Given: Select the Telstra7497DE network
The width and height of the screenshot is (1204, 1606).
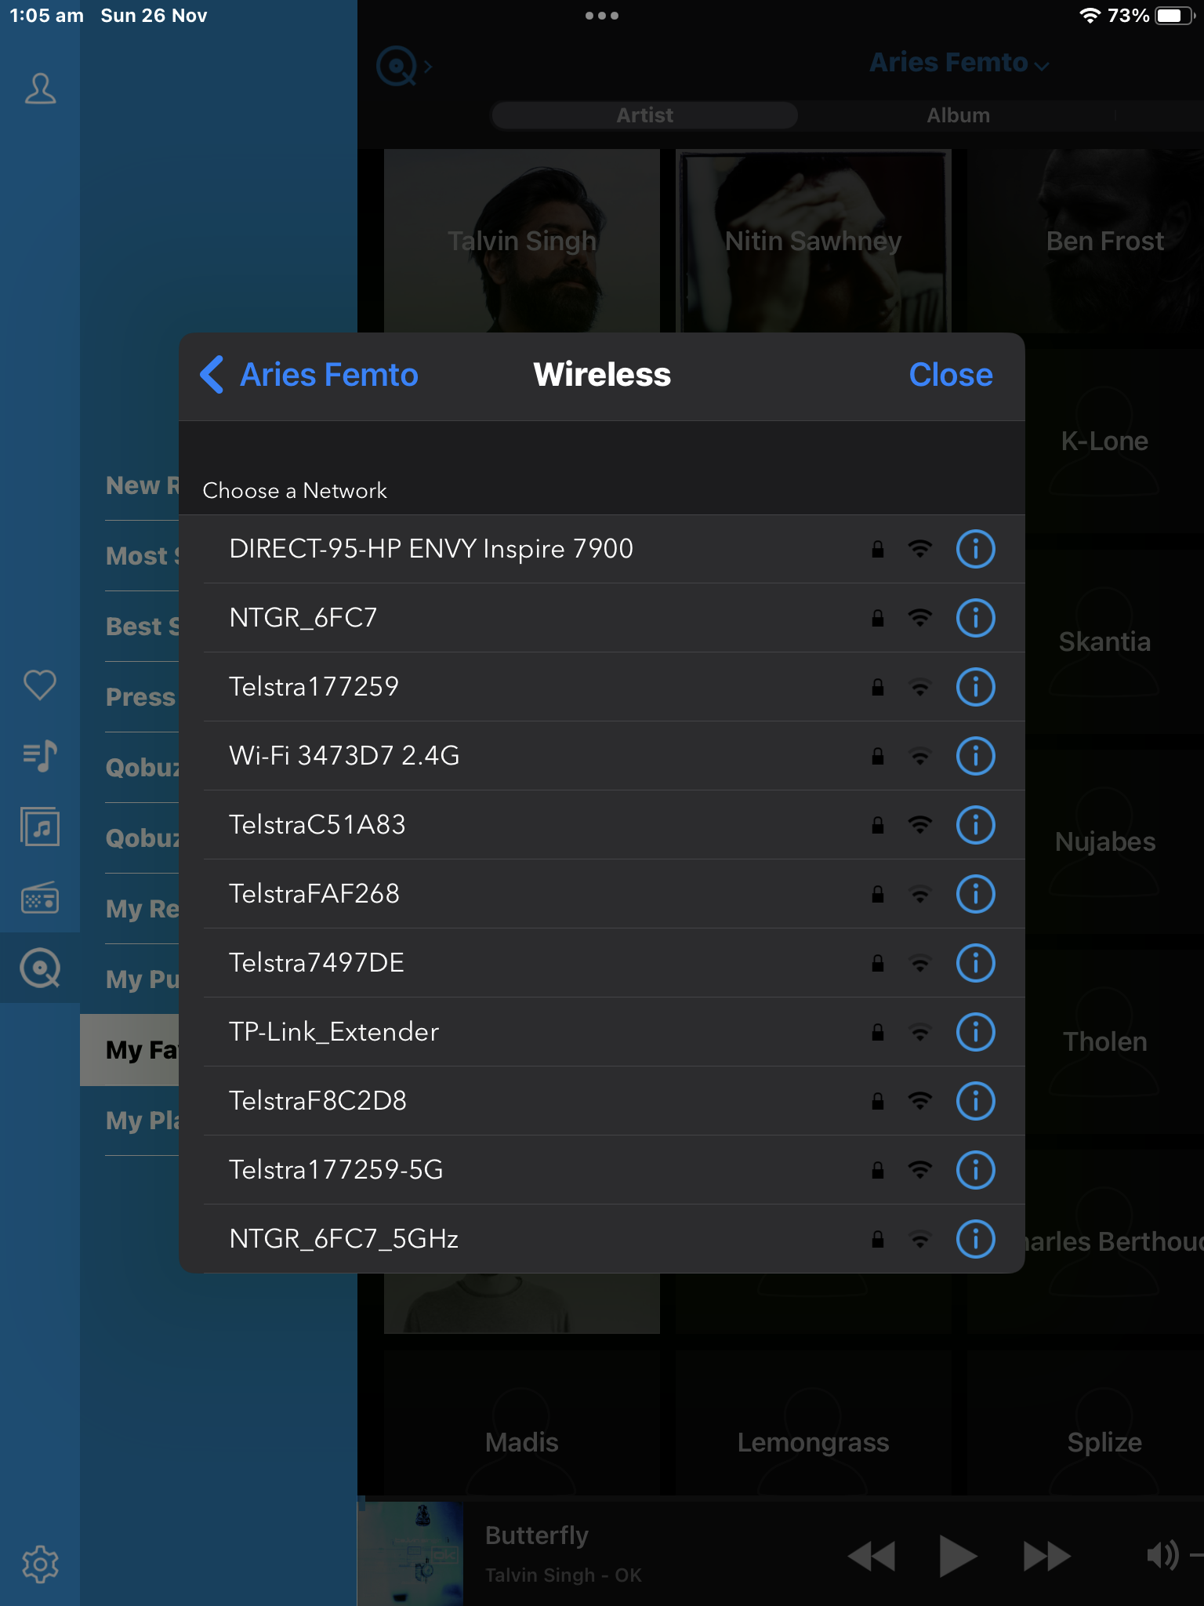Looking at the screenshot, I should click(602, 963).
